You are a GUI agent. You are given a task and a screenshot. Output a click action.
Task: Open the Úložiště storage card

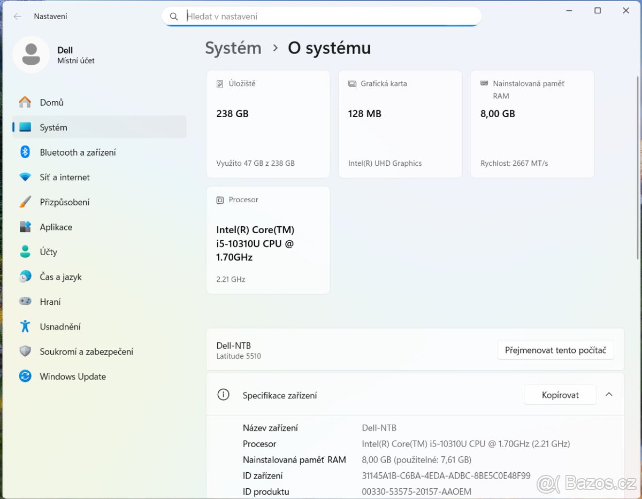pyautogui.click(x=267, y=124)
